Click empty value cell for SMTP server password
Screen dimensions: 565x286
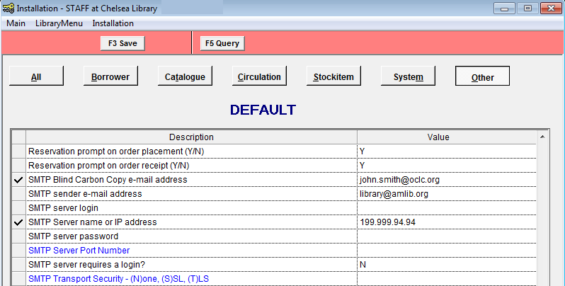click(447, 236)
